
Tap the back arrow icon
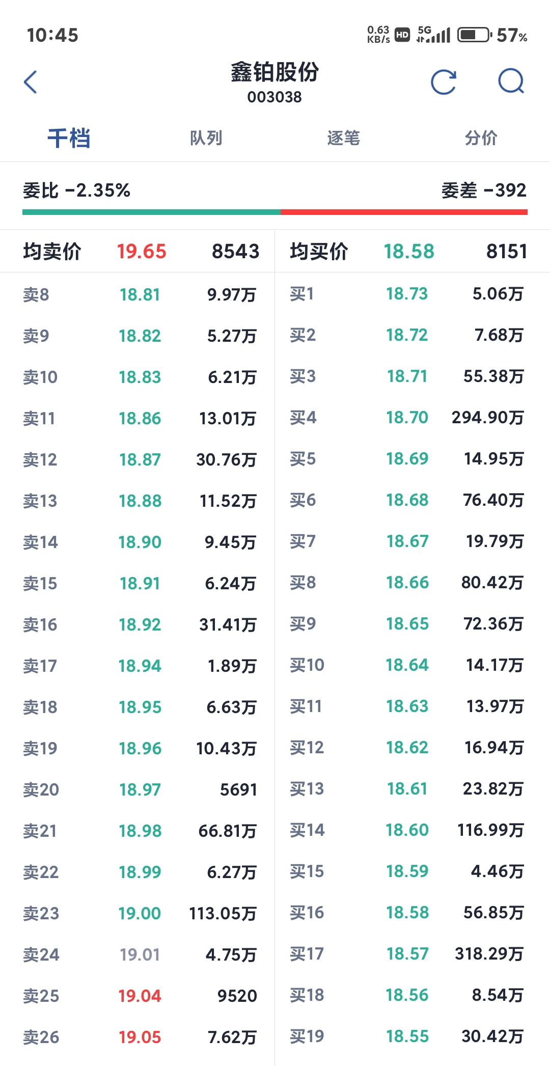tap(31, 82)
